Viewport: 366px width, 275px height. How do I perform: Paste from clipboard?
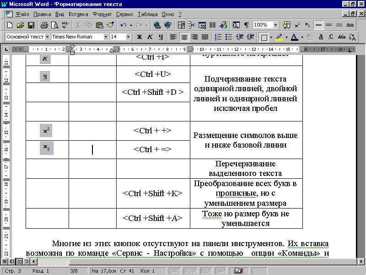100,25
